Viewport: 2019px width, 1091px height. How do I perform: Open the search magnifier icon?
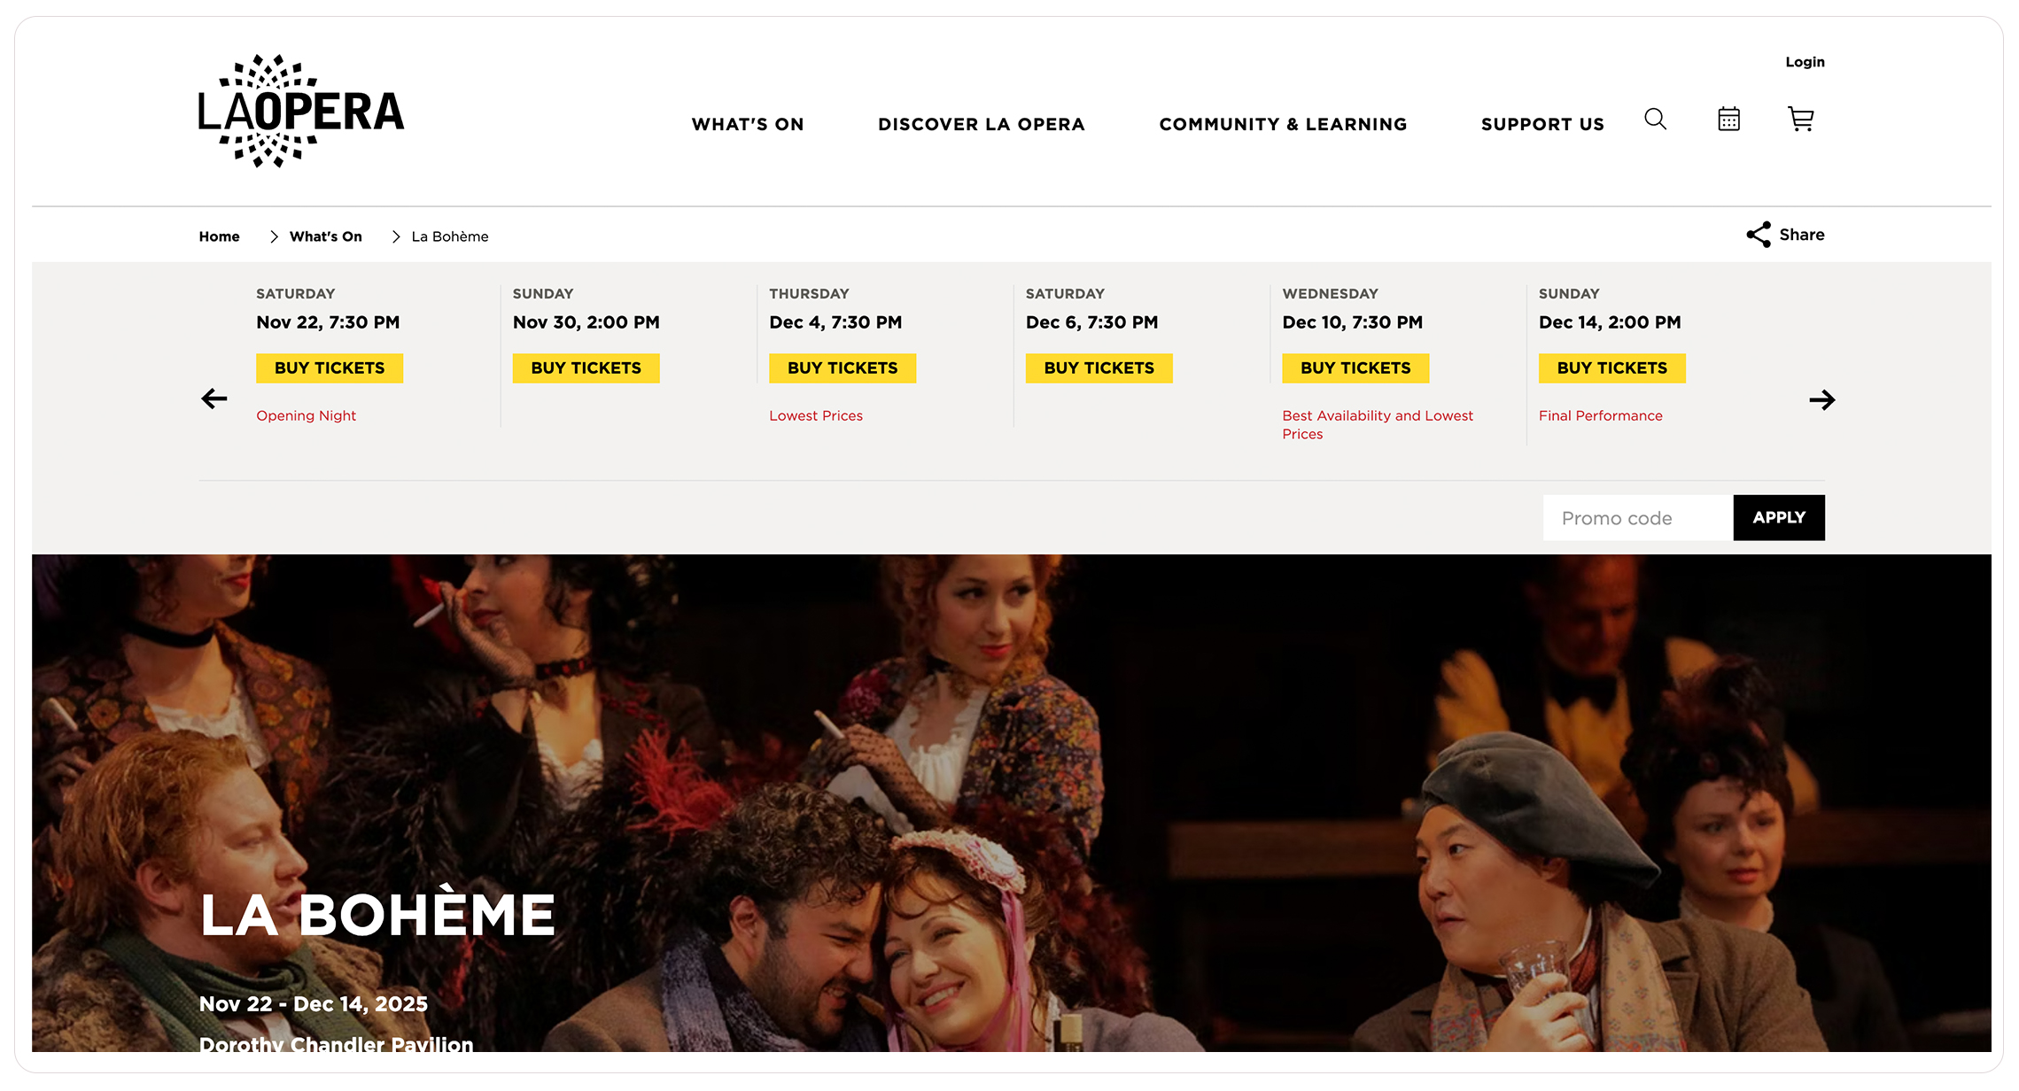click(x=1655, y=120)
